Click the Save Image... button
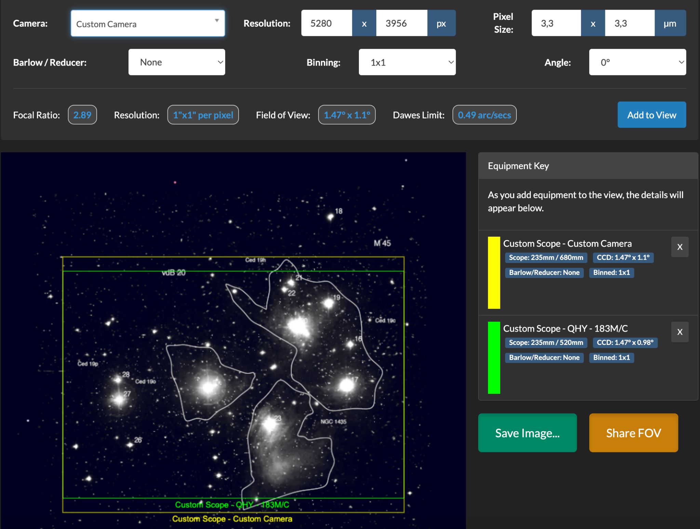Screen dimensions: 700x529 [527, 433]
